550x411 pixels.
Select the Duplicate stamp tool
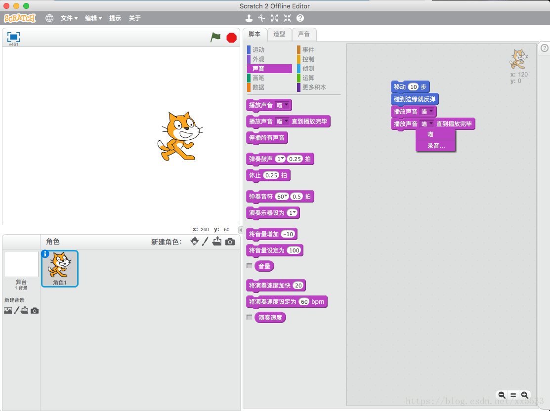point(249,18)
